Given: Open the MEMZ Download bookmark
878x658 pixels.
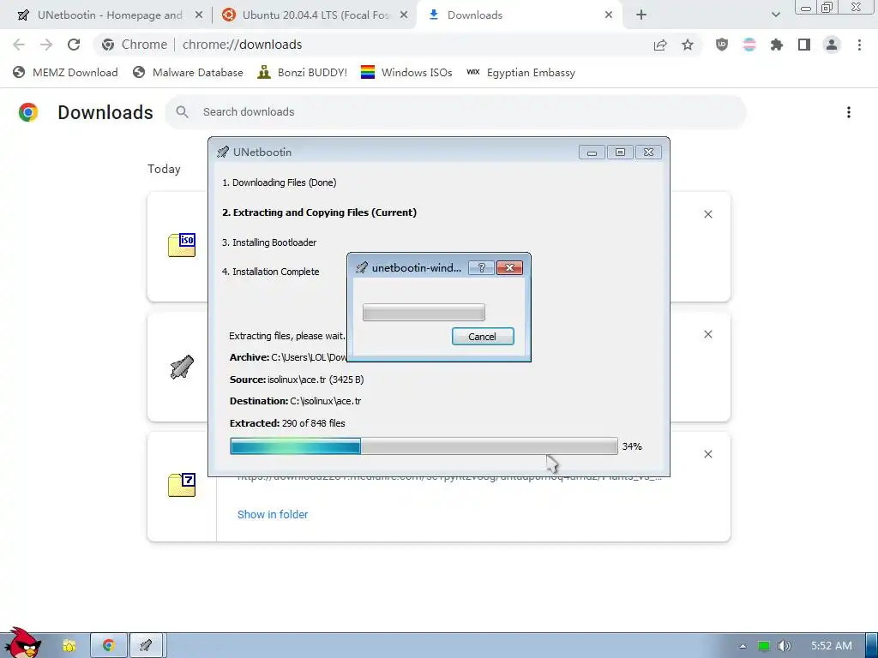Looking at the screenshot, I should click(65, 72).
